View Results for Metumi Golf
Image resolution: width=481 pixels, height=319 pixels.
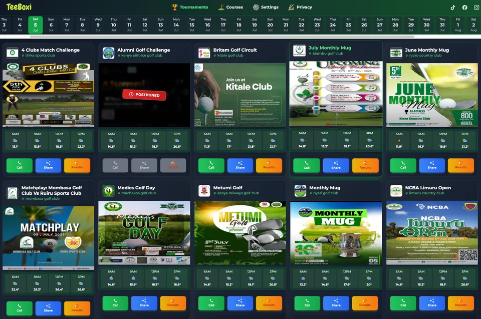(x=269, y=303)
